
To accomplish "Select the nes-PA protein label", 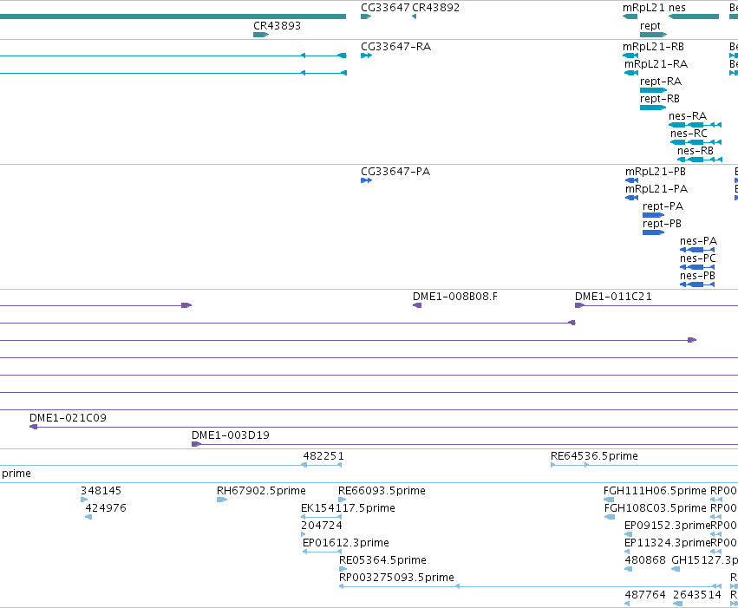I will (698, 241).
